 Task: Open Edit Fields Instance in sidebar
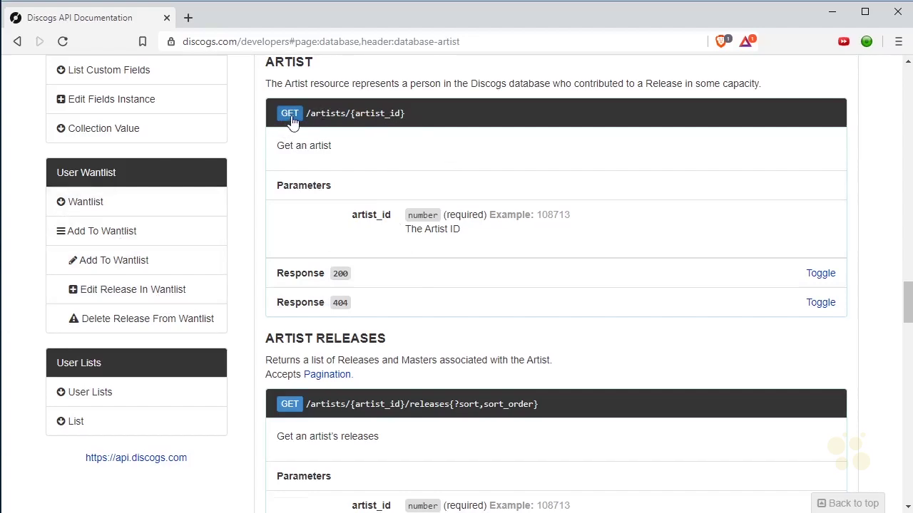[136, 99]
